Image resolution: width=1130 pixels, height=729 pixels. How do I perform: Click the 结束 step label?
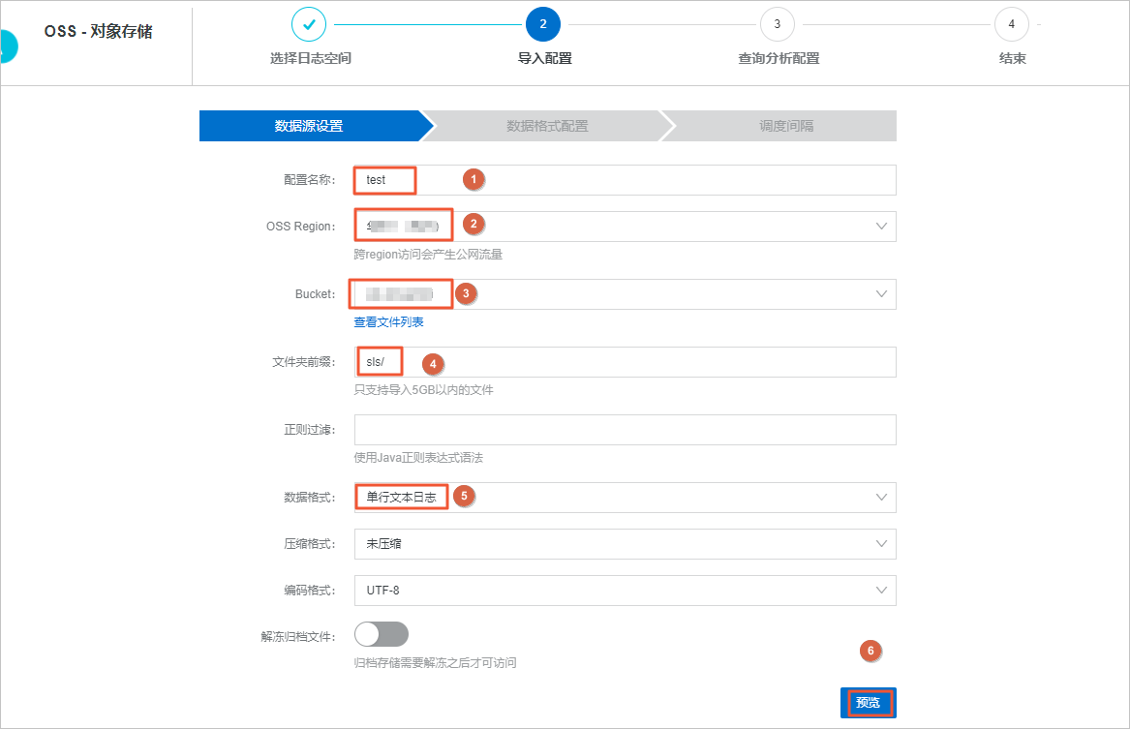(1013, 58)
